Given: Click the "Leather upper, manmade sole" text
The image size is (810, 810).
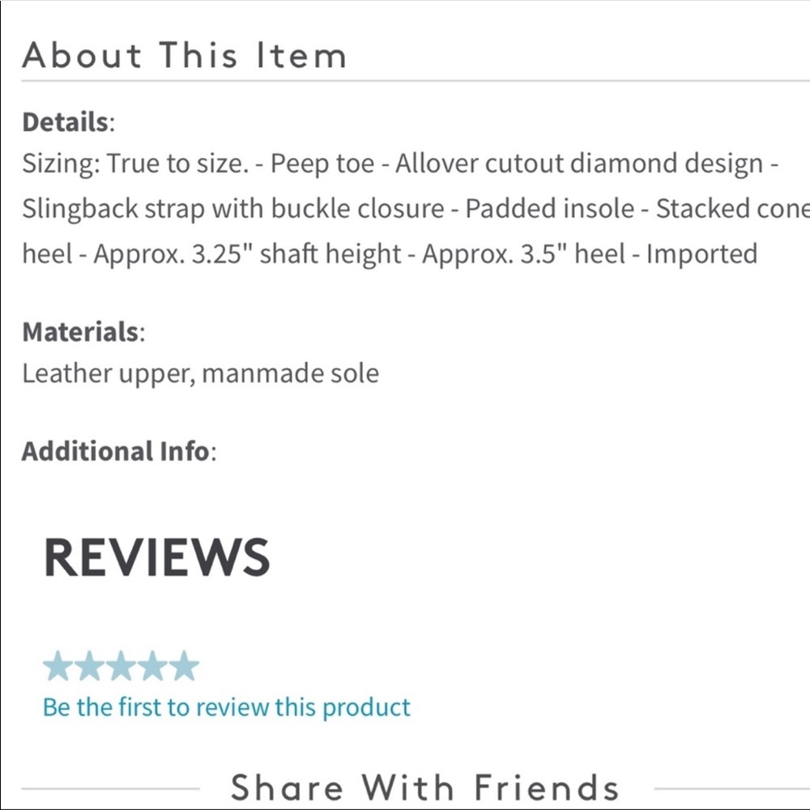Looking at the screenshot, I should point(200,373).
